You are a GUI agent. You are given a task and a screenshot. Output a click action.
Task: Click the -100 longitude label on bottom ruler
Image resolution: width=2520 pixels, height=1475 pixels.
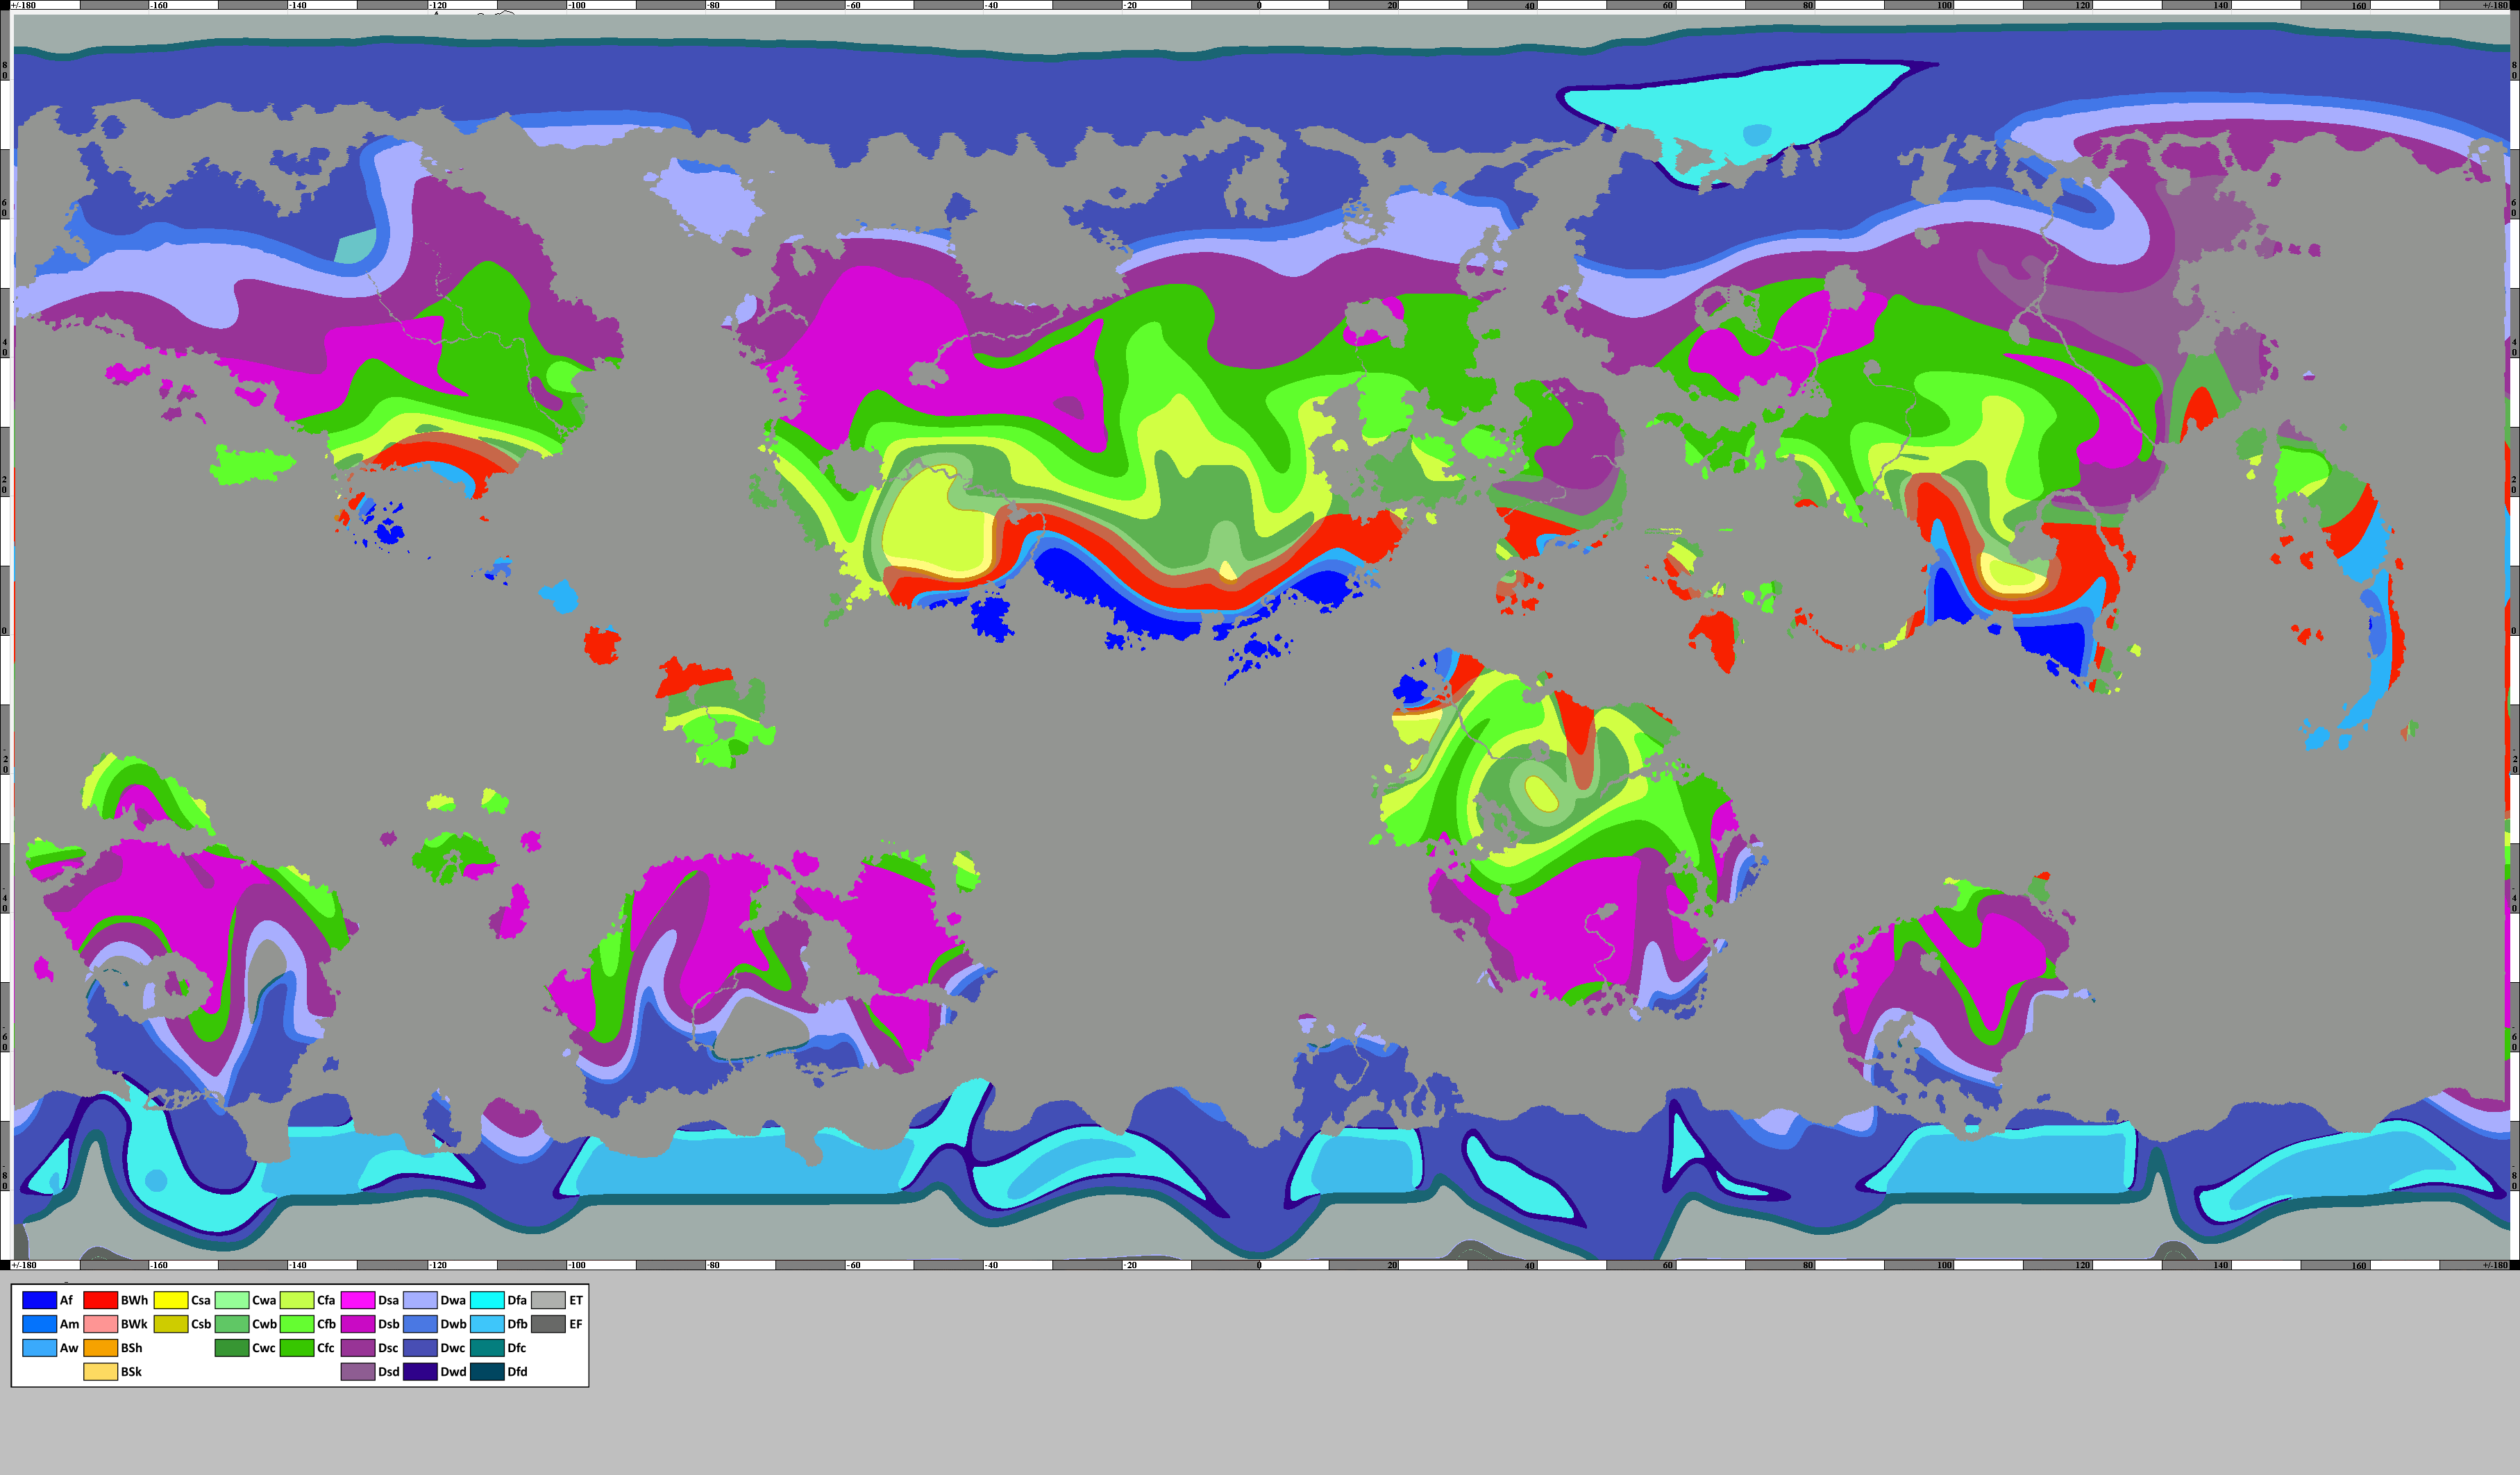(x=576, y=1265)
